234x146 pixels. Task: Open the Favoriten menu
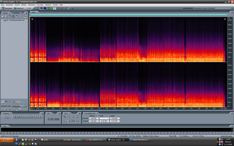click(40, 5)
